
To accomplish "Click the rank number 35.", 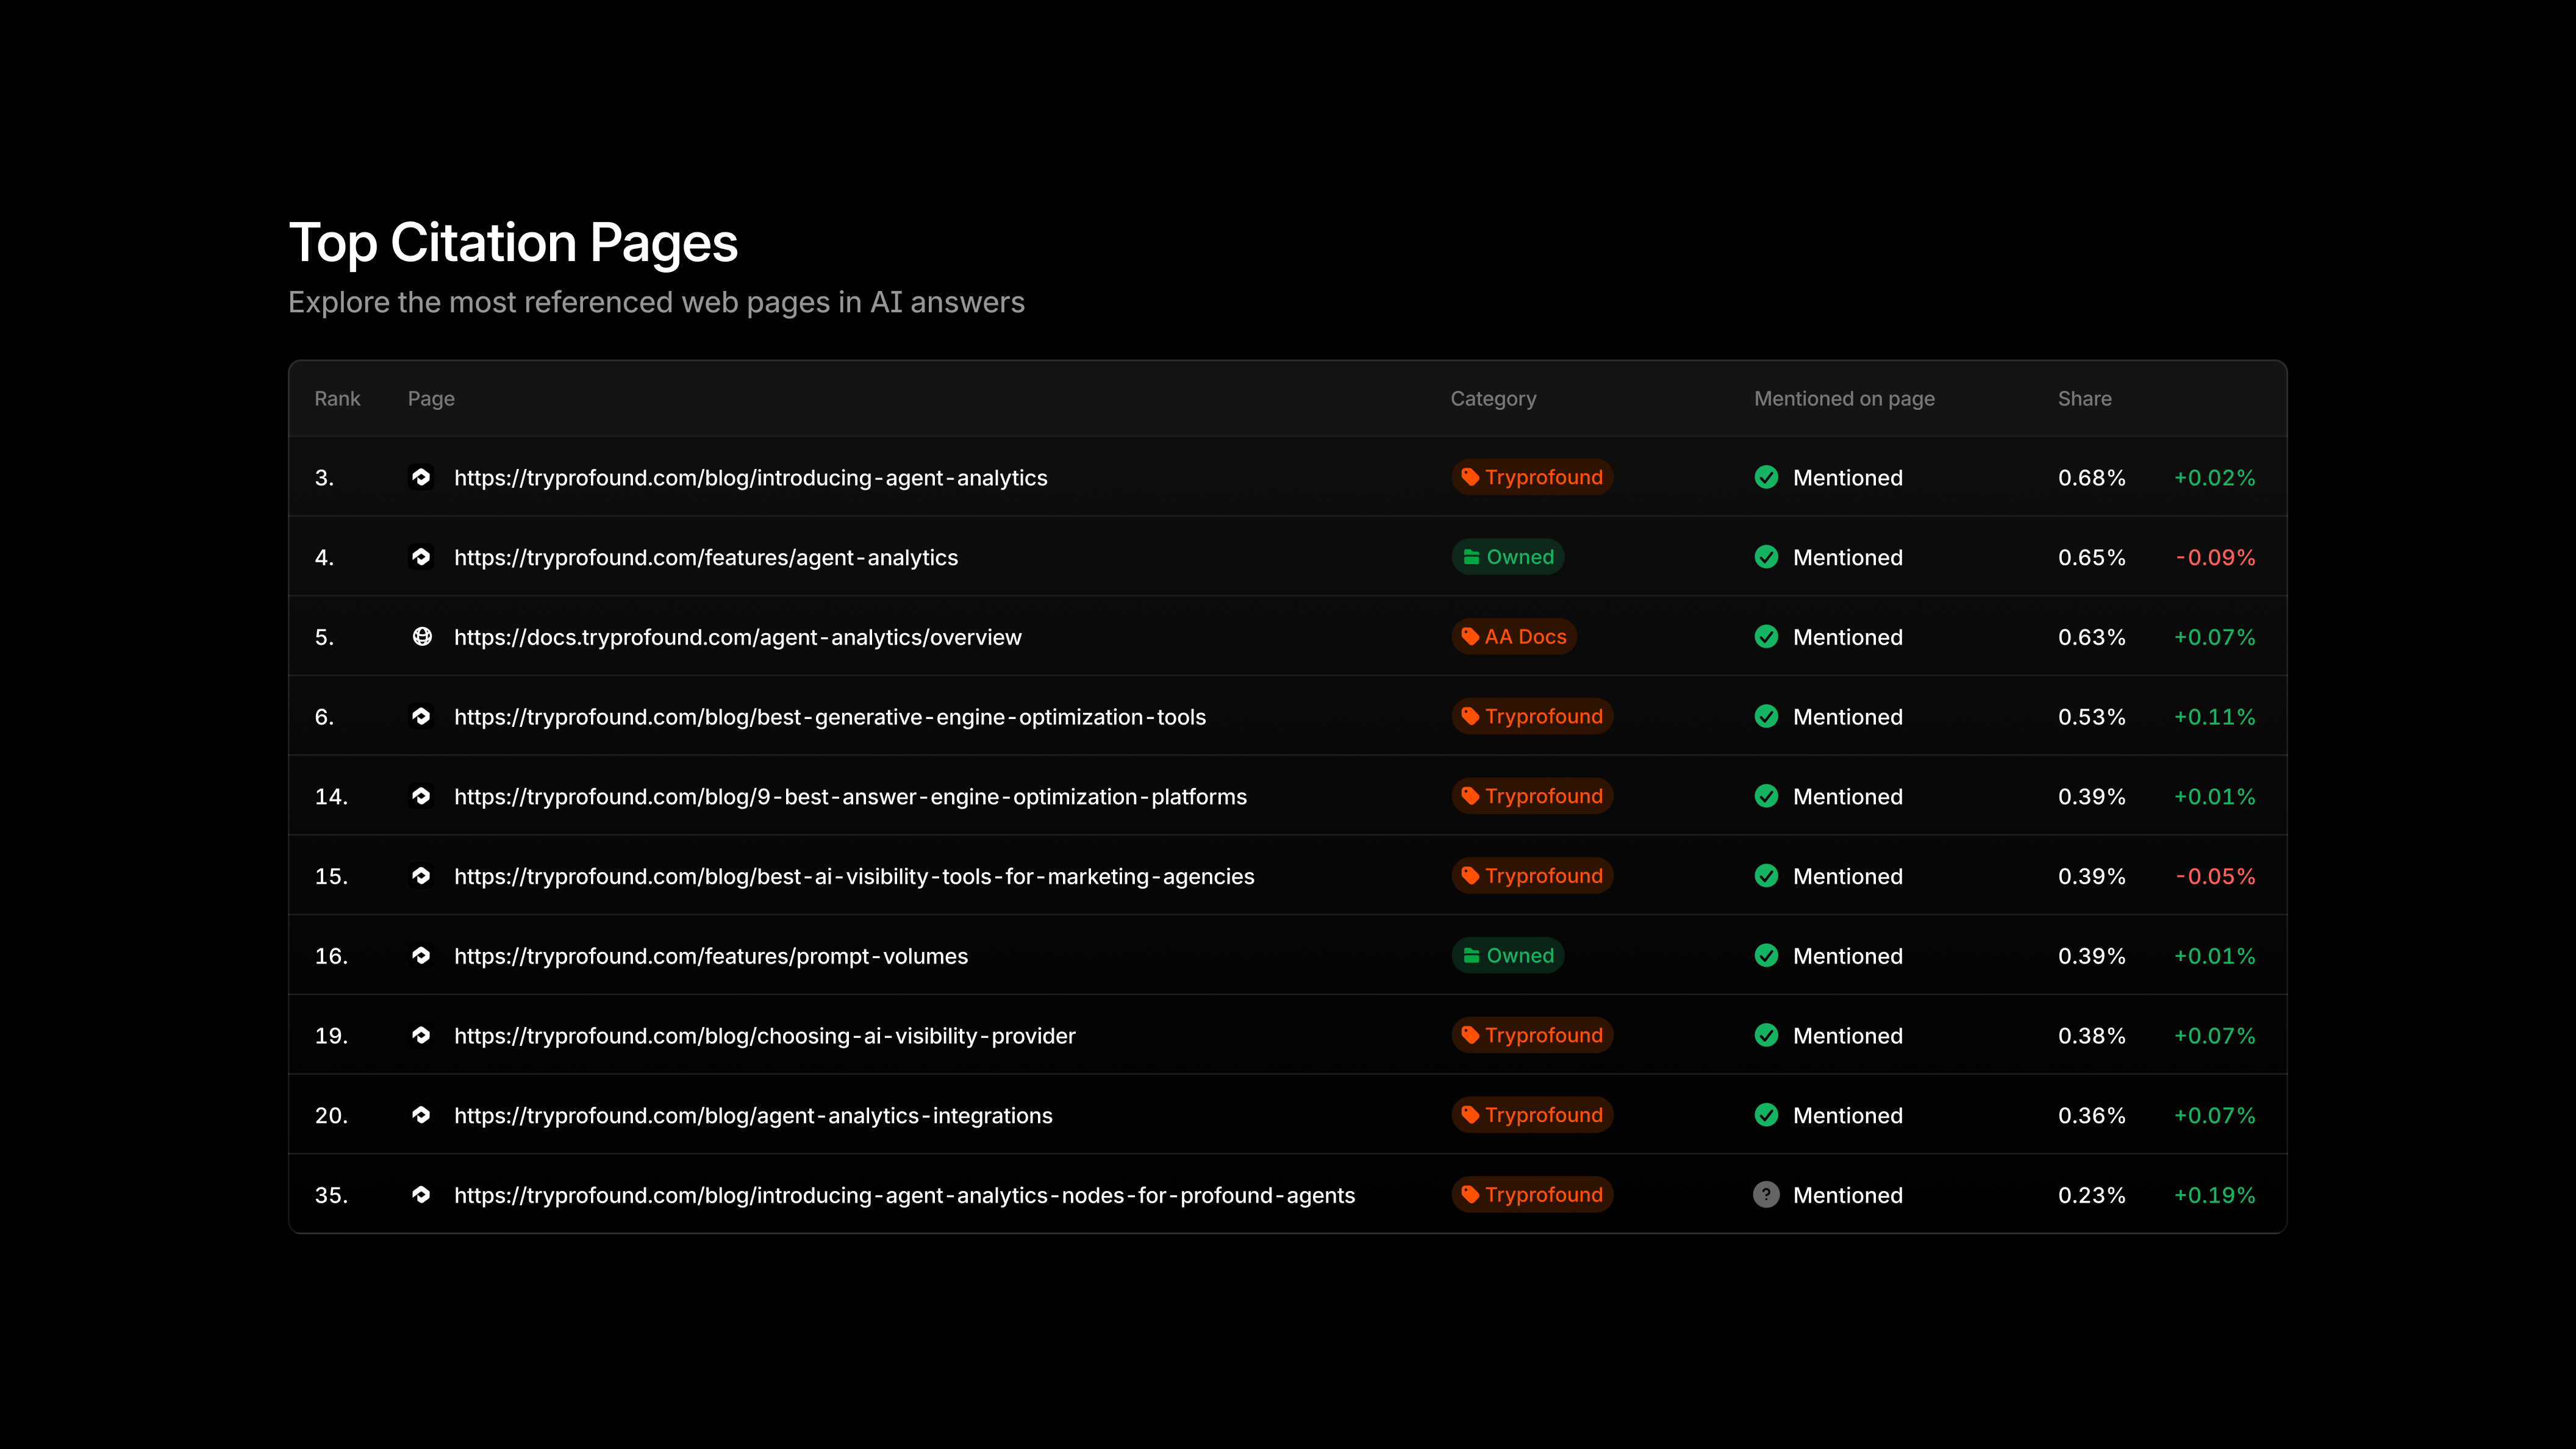I will pos(331,1195).
